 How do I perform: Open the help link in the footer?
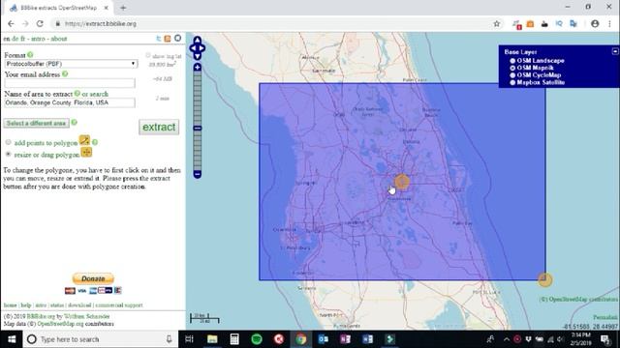[26, 305]
